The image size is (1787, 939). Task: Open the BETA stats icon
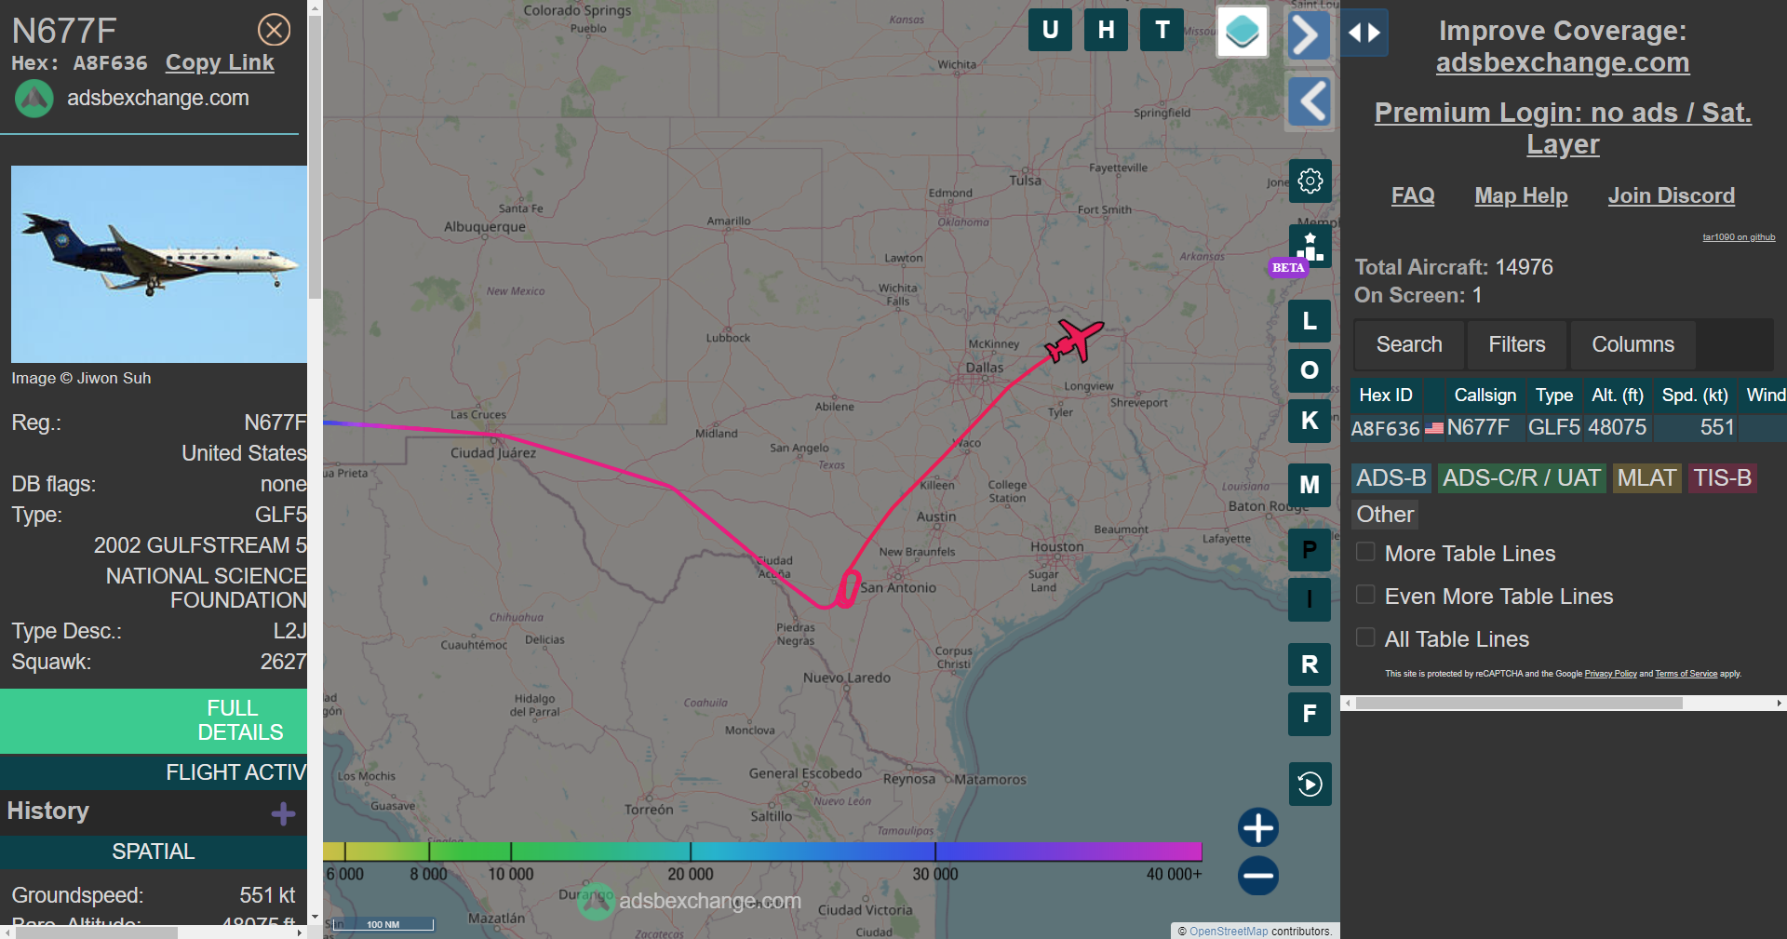pos(1310,247)
